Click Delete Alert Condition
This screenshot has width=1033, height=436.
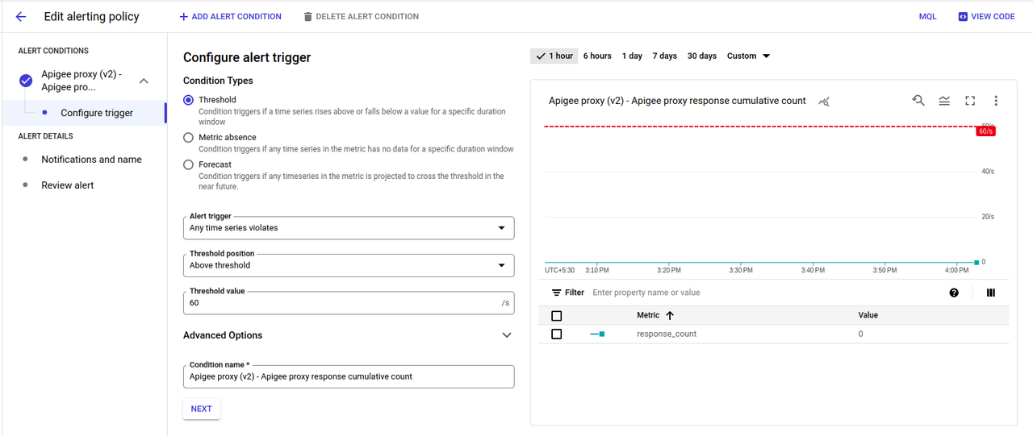tap(361, 16)
